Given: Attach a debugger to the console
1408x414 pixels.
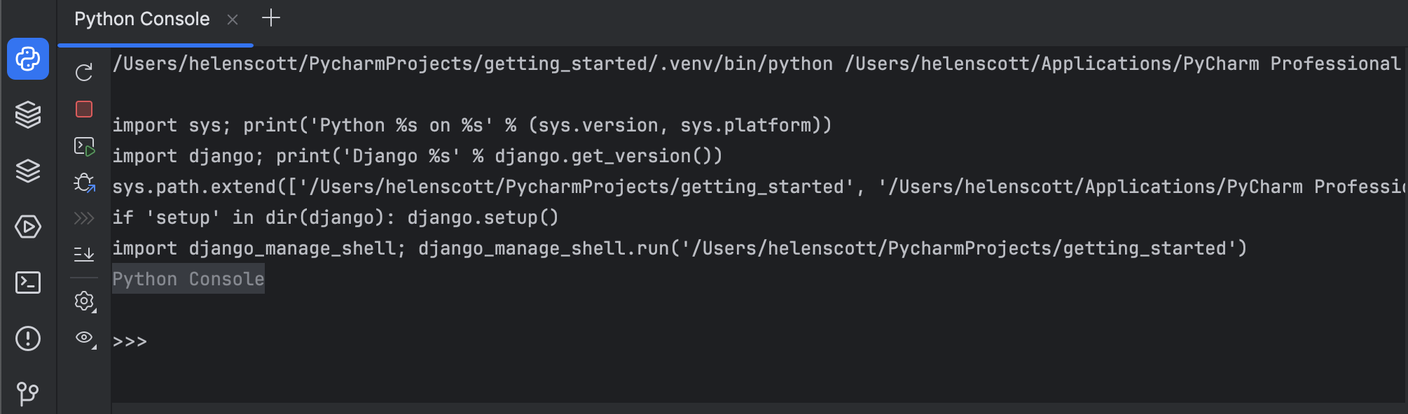Looking at the screenshot, I should [x=84, y=185].
